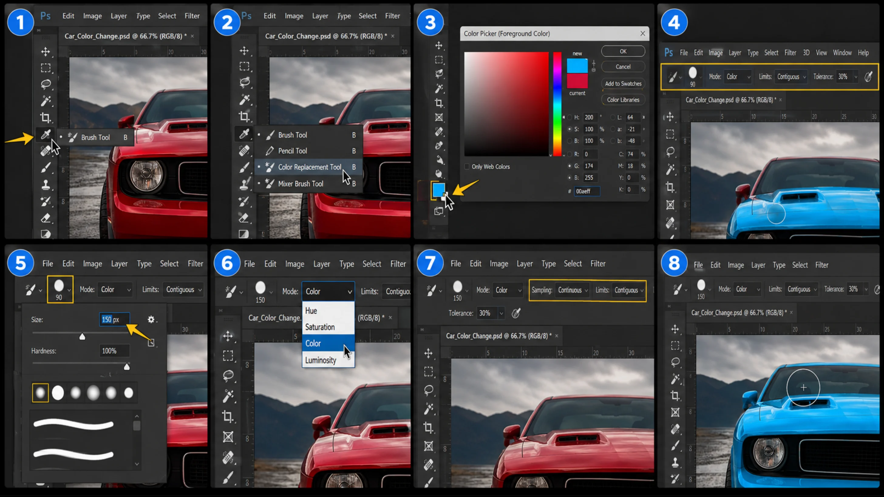Viewport: 884px width, 497px height.
Task: Open brush settings gear in Size panel
Action: [x=151, y=319]
